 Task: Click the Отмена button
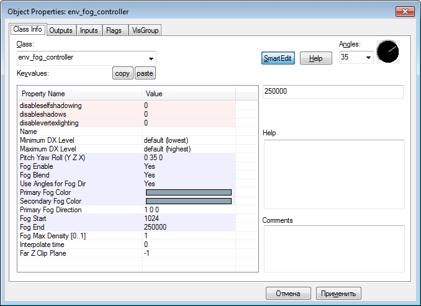(288, 294)
